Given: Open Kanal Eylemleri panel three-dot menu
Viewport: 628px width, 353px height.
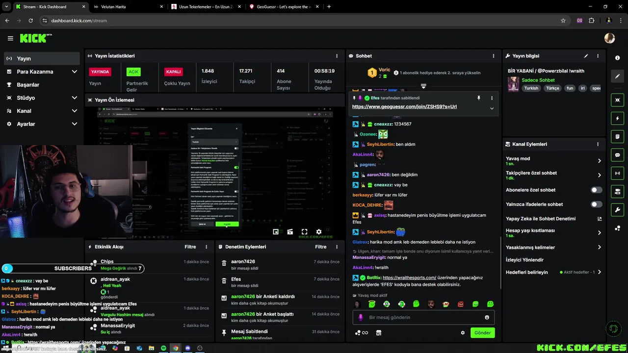Looking at the screenshot, I should (x=598, y=144).
